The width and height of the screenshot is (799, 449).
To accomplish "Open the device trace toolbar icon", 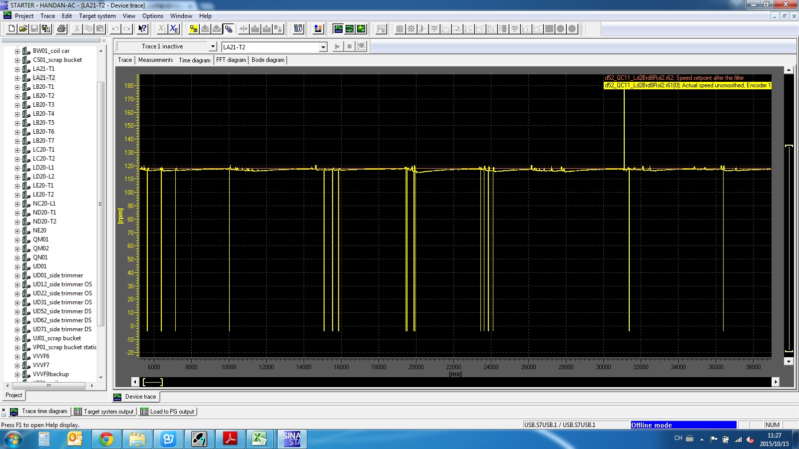I will [338, 29].
